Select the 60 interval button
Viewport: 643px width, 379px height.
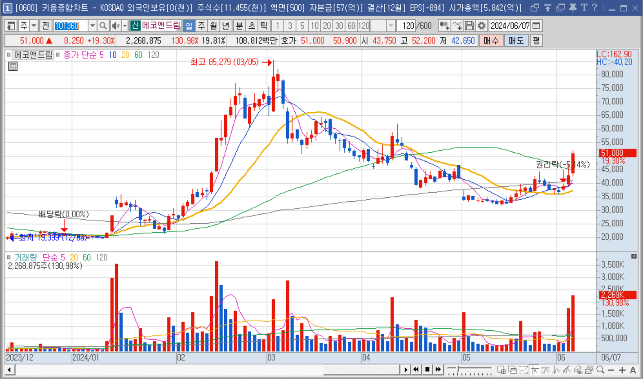click(351, 26)
